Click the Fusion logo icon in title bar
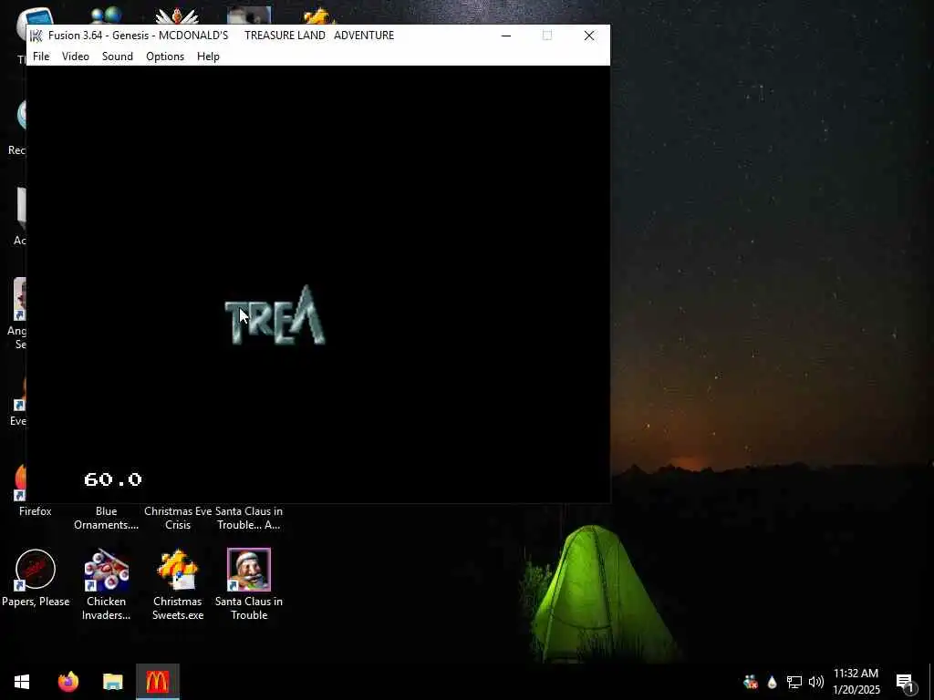 coord(36,36)
